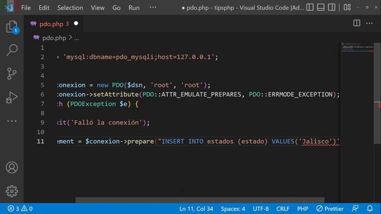Screen dimensions: 381x214
Task: Click pdo.php in the breadcrumb
Action: (x=54, y=38)
